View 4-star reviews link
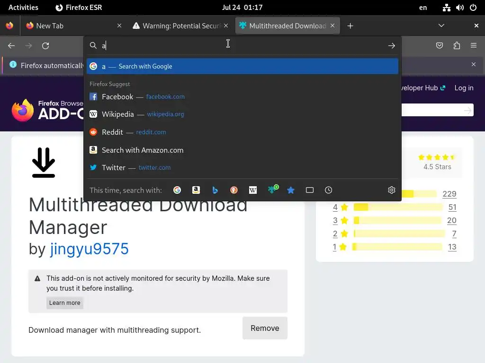The image size is (485, 363). (335, 207)
